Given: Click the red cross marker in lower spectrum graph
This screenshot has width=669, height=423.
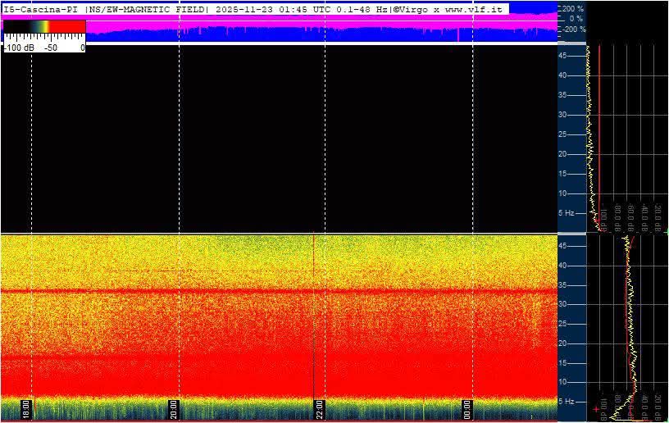Looking at the screenshot, I should pyautogui.click(x=596, y=407).
